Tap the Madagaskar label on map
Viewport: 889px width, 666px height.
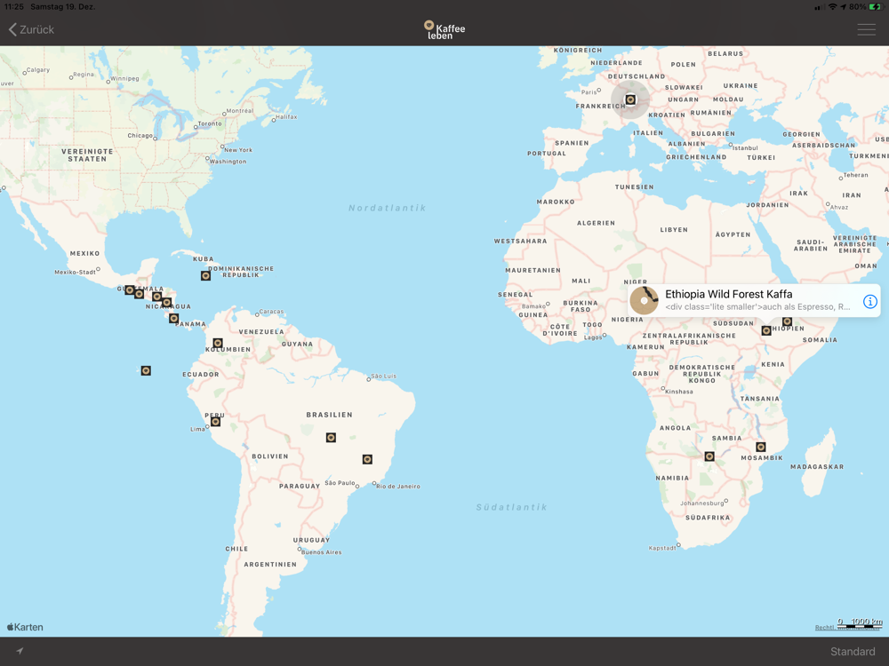point(817,467)
